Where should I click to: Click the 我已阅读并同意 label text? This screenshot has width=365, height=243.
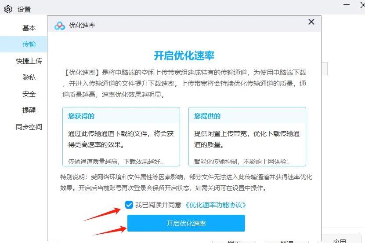[x=158, y=205]
